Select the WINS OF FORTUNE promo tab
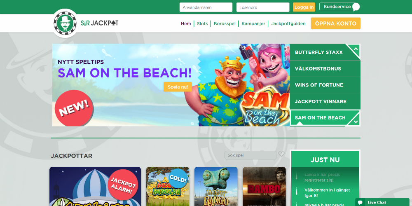 [325, 85]
